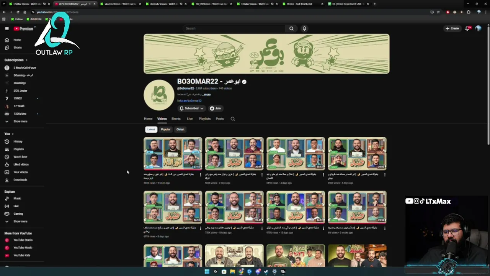The width and height of the screenshot is (490, 276).
Task: Select the Popular sort chip
Action: 165,130
